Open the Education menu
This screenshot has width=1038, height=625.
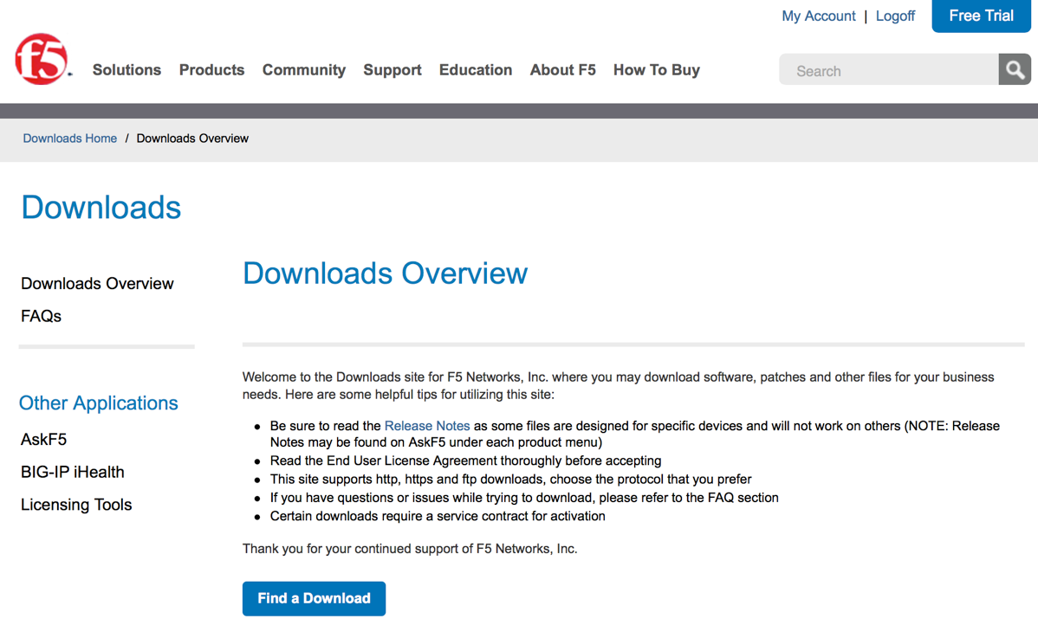[475, 70]
